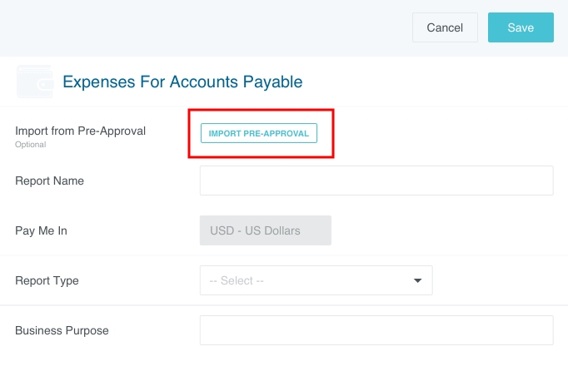Open the Report Type select box

pyautogui.click(x=316, y=280)
